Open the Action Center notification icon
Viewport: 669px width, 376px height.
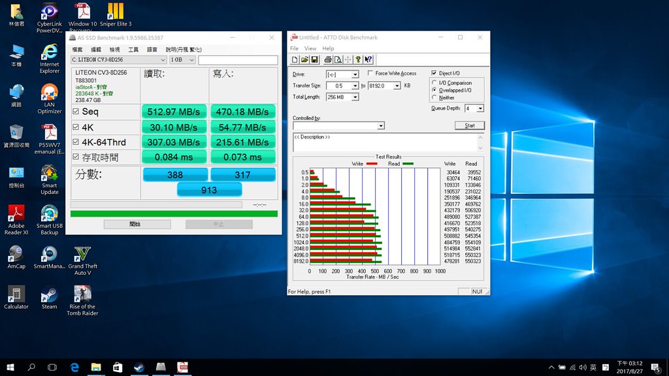pos(655,367)
